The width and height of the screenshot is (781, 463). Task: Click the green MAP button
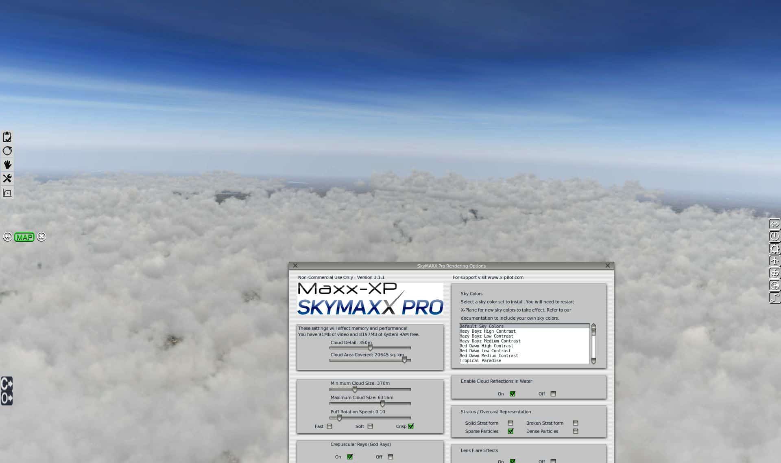tap(24, 237)
